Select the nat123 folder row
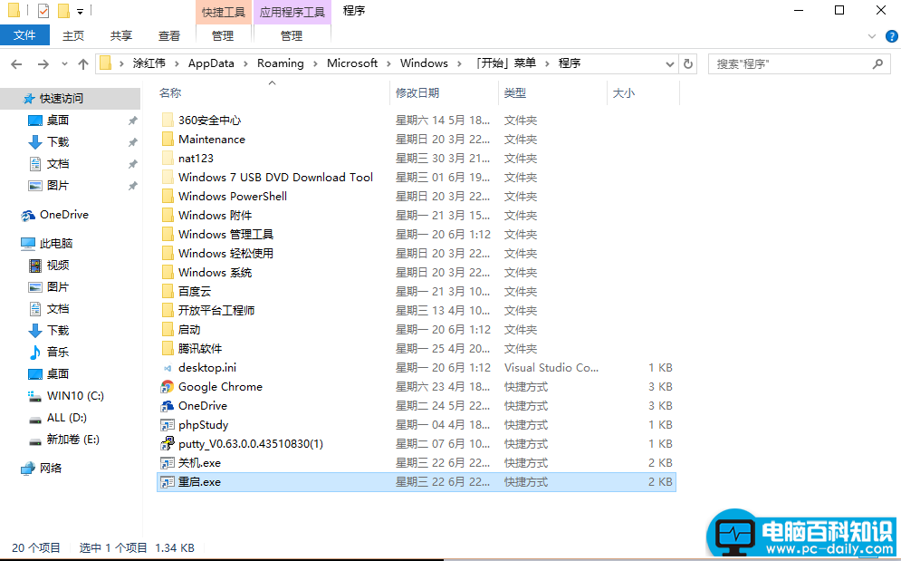Screen dimensions: 901x561 coord(416,159)
